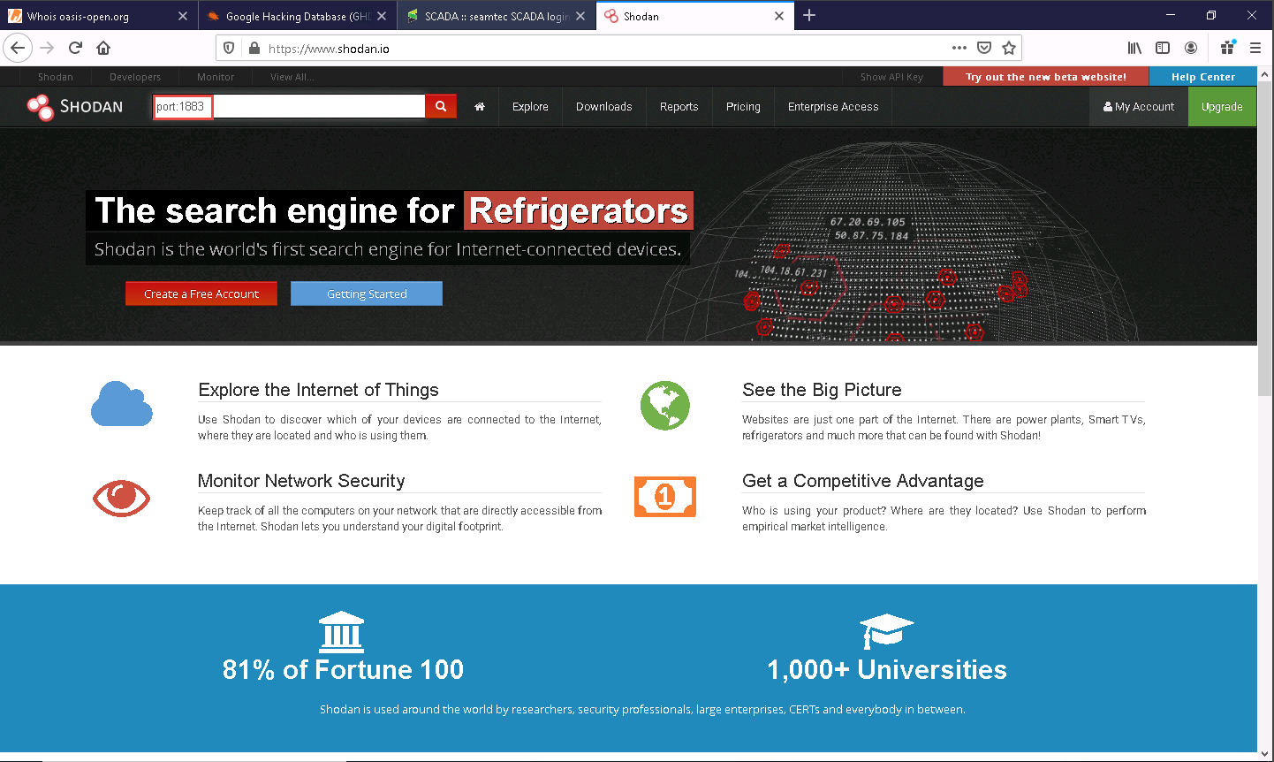Screen dimensions: 1274x762
Task: Click the Create a Free Account button
Action: (x=201, y=293)
